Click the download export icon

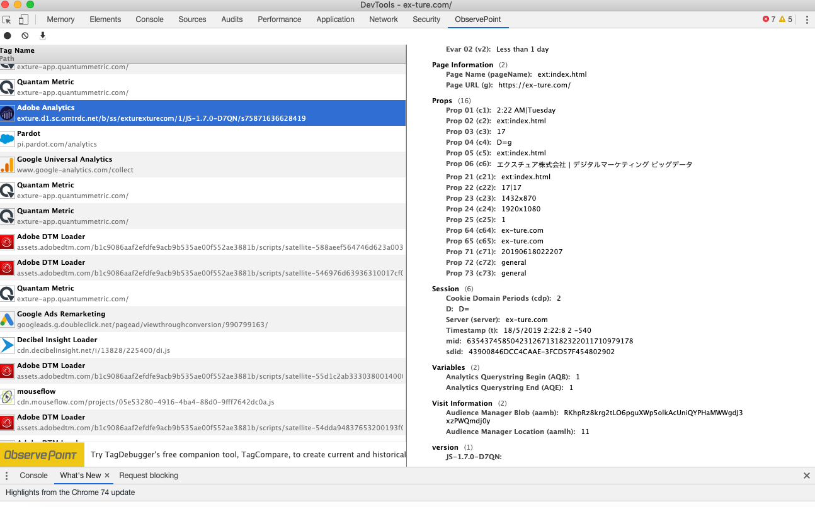(43, 36)
